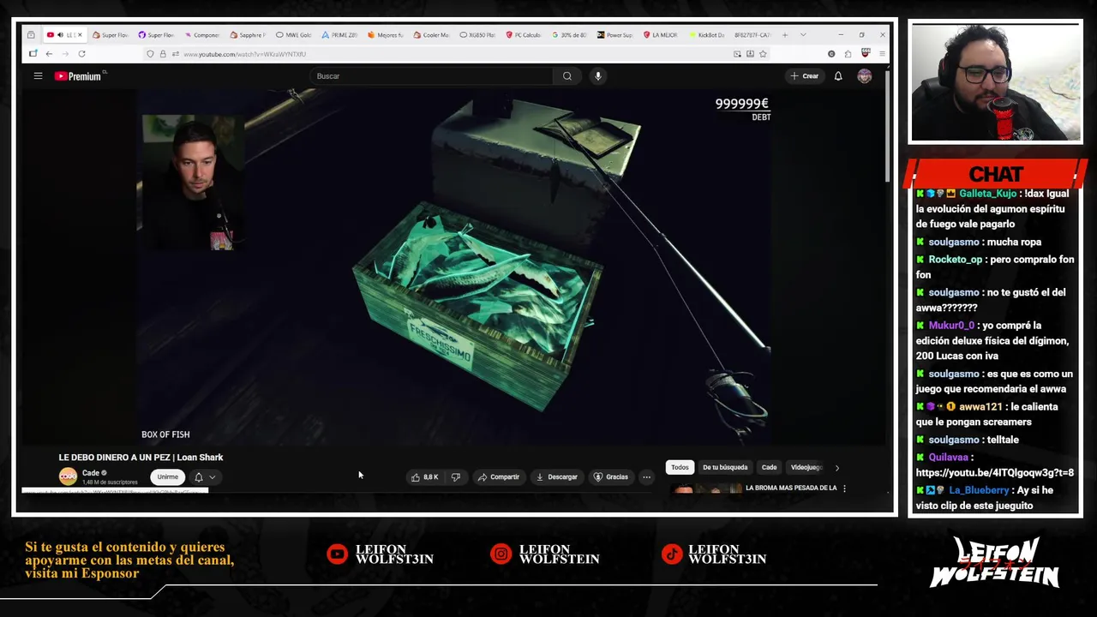
Task: Start voice search with microphone icon
Action: click(x=598, y=76)
